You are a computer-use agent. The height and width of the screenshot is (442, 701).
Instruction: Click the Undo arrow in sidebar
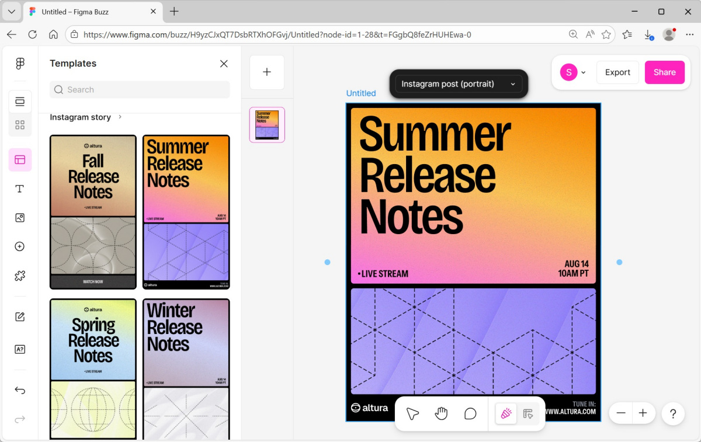click(20, 391)
